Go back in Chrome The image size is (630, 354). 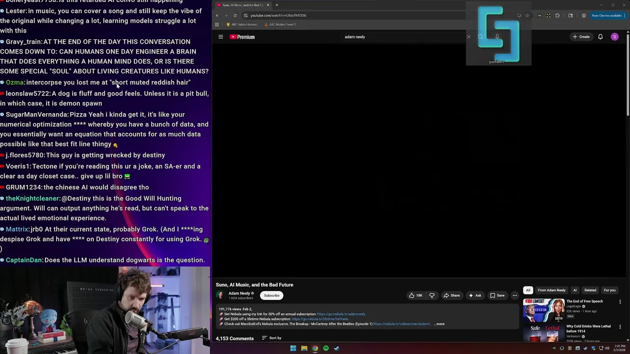tap(217, 15)
